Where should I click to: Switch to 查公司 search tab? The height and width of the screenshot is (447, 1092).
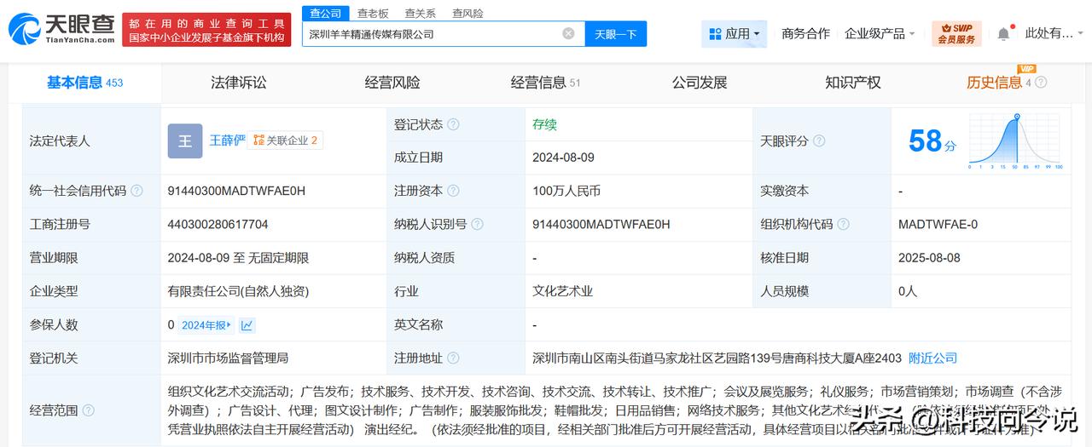coord(325,13)
